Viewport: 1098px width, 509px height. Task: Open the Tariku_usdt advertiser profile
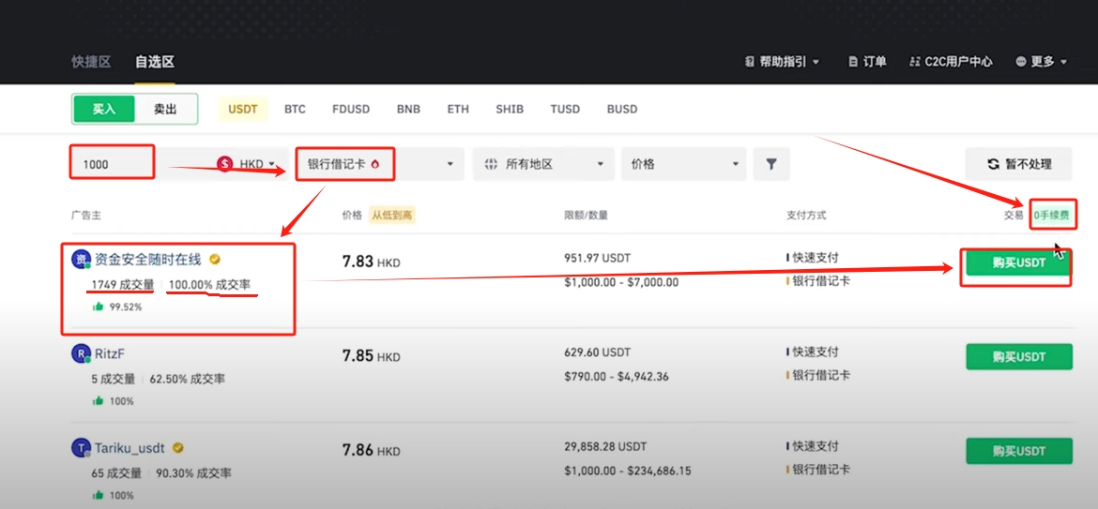coord(131,448)
